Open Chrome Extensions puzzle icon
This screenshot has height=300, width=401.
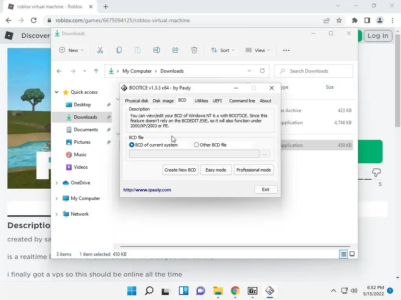coord(355,20)
